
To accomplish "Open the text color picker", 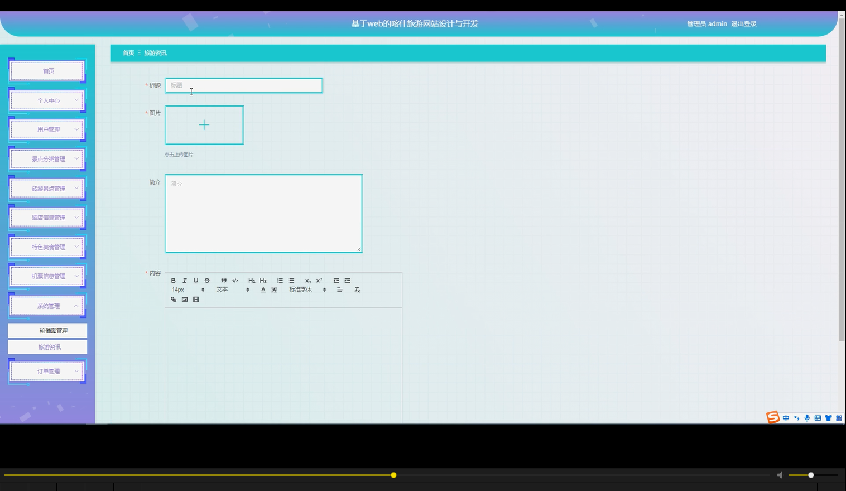I will [263, 290].
